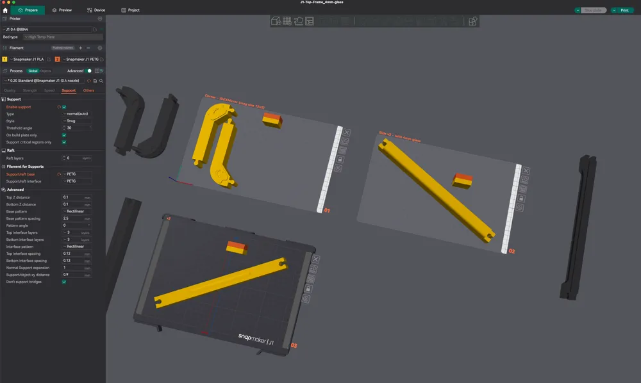Toggle the Advanced mode switch
Image resolution: width=641 pixels, height=383 pixels.
click(89, 71)
